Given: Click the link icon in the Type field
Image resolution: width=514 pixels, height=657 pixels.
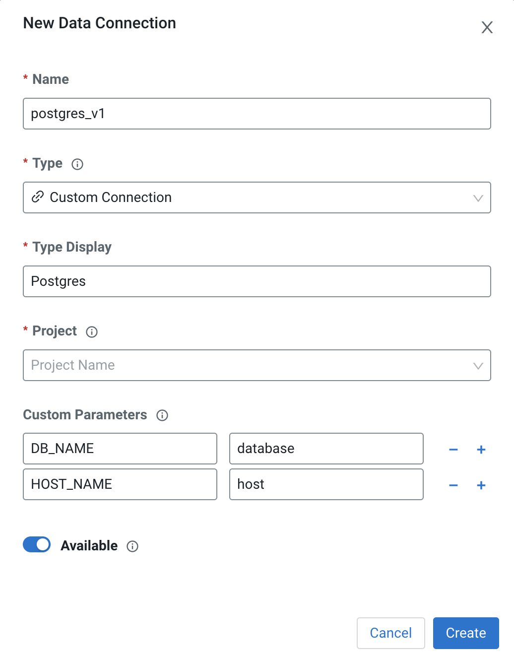Looking at the screenshot, I should click(38, 197).
